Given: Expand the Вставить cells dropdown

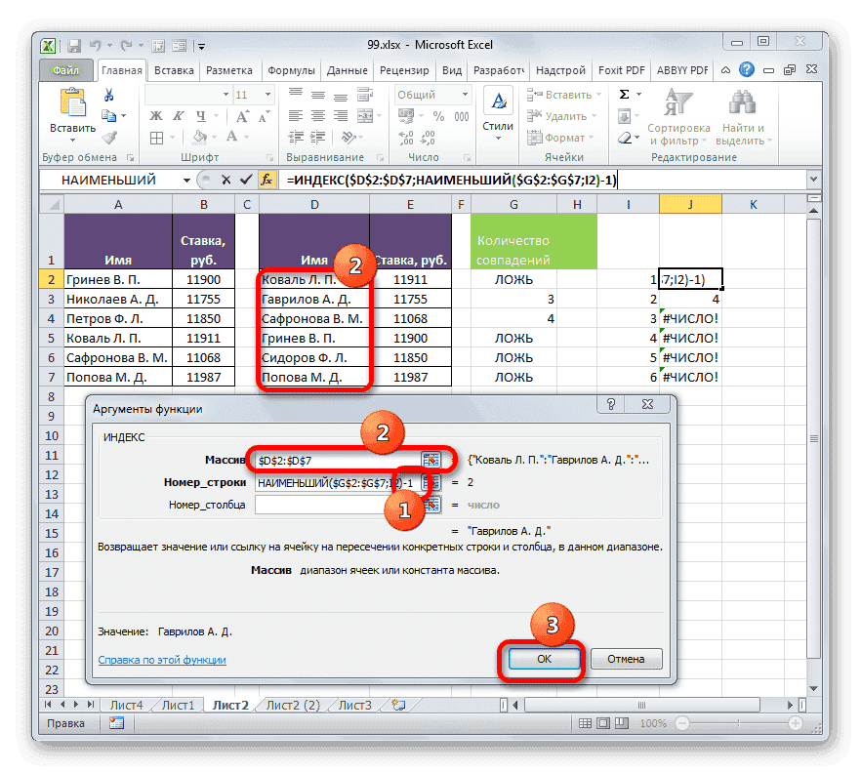Looking at the screenshot, I should 596,95.
